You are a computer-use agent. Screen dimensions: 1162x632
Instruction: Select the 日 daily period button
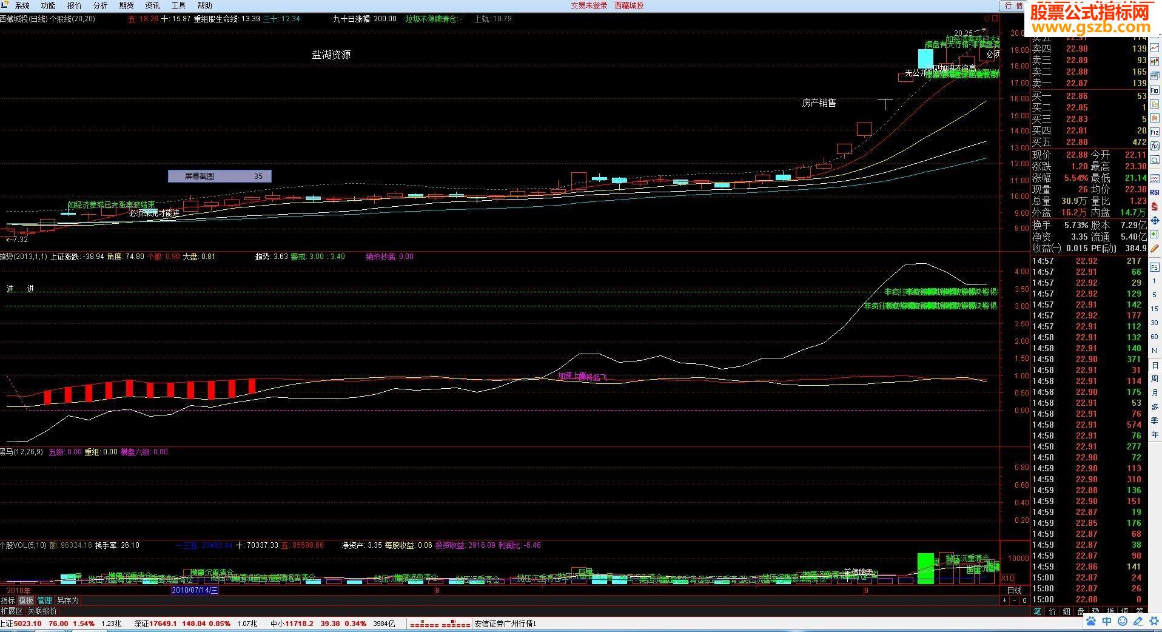(x=1155, y=365)
